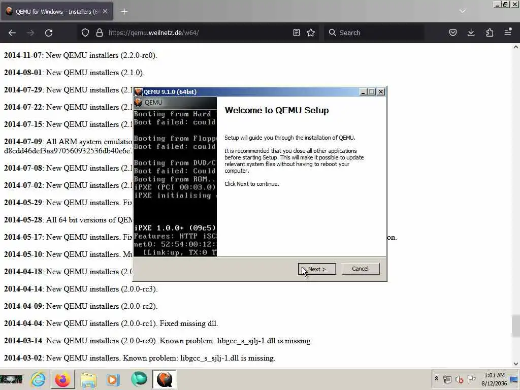Select the QEMU for Windows Installers tab
This screenshot has width=520, height=390.
pos(57,12)
